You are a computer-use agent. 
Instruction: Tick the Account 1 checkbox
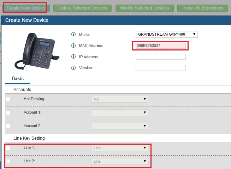pyautogui.click(x=8, y=113)
